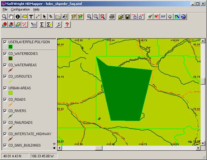The height and width of the screenshot is (160, 207).
Task: Click the plain Sigma summation icon
Action: (42, 25)
